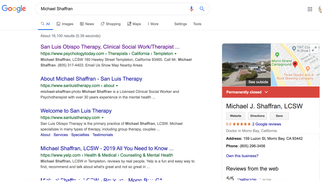Open Welcome to San Luis Therapy result
322x182 pixels.
pyautogui.click(x=76, y=111)
